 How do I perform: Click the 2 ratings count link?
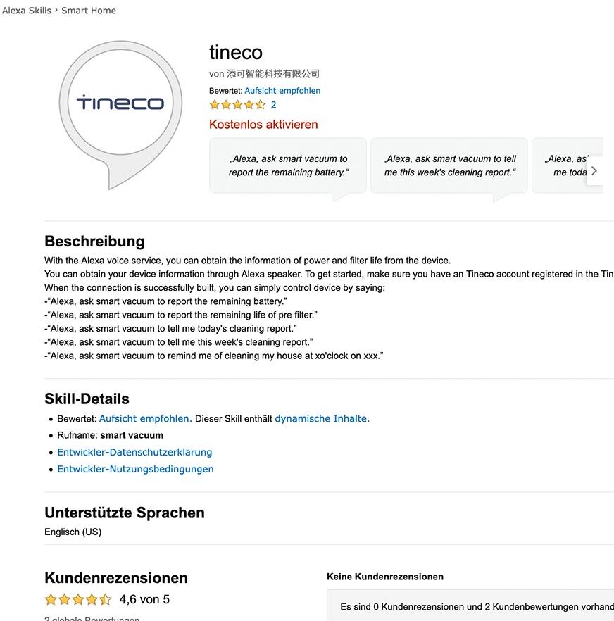272,104
